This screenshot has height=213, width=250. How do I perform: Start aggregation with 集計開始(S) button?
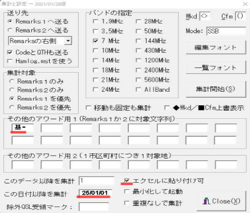click(x=216, y=89)
